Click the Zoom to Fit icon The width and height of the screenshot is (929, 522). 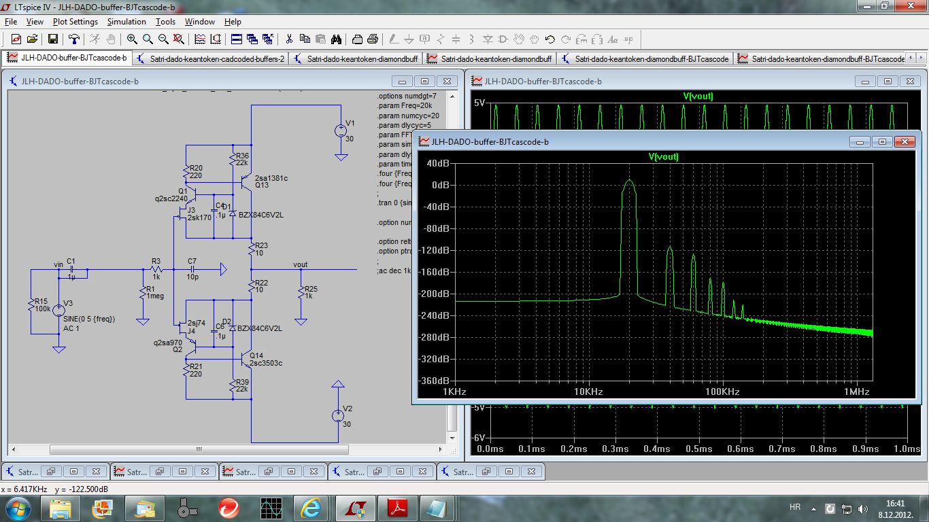click(x=178, y=39)
